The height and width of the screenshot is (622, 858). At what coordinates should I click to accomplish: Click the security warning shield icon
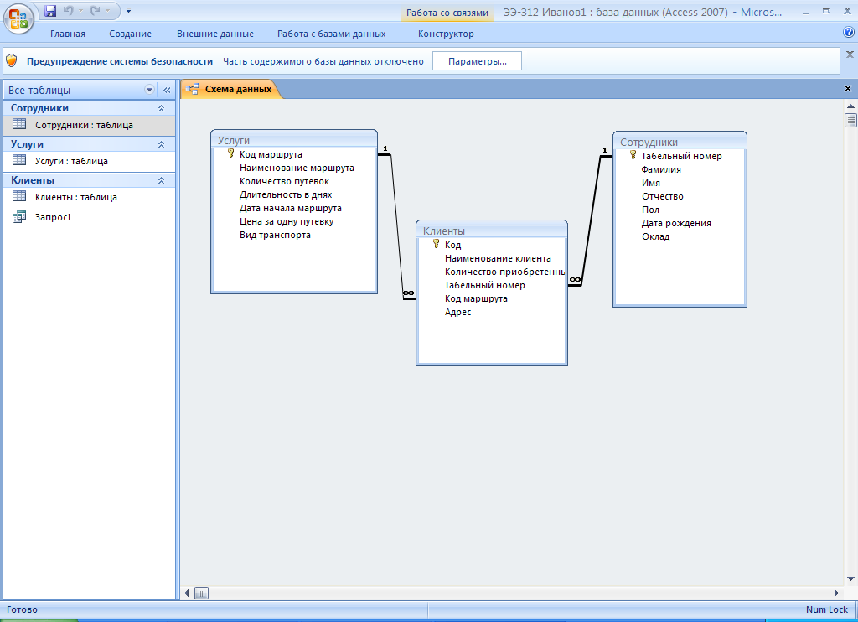click(x=12, y=61)
